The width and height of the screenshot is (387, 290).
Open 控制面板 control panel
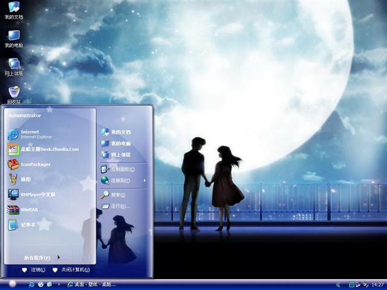(x=118, y=169)
